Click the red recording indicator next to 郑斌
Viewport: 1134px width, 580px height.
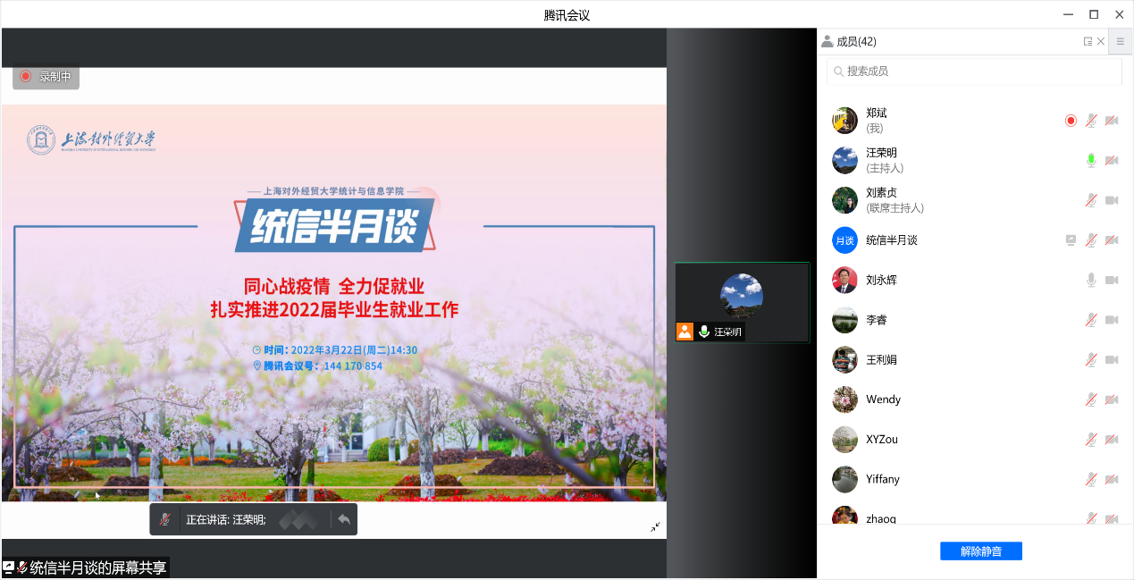1071,121
